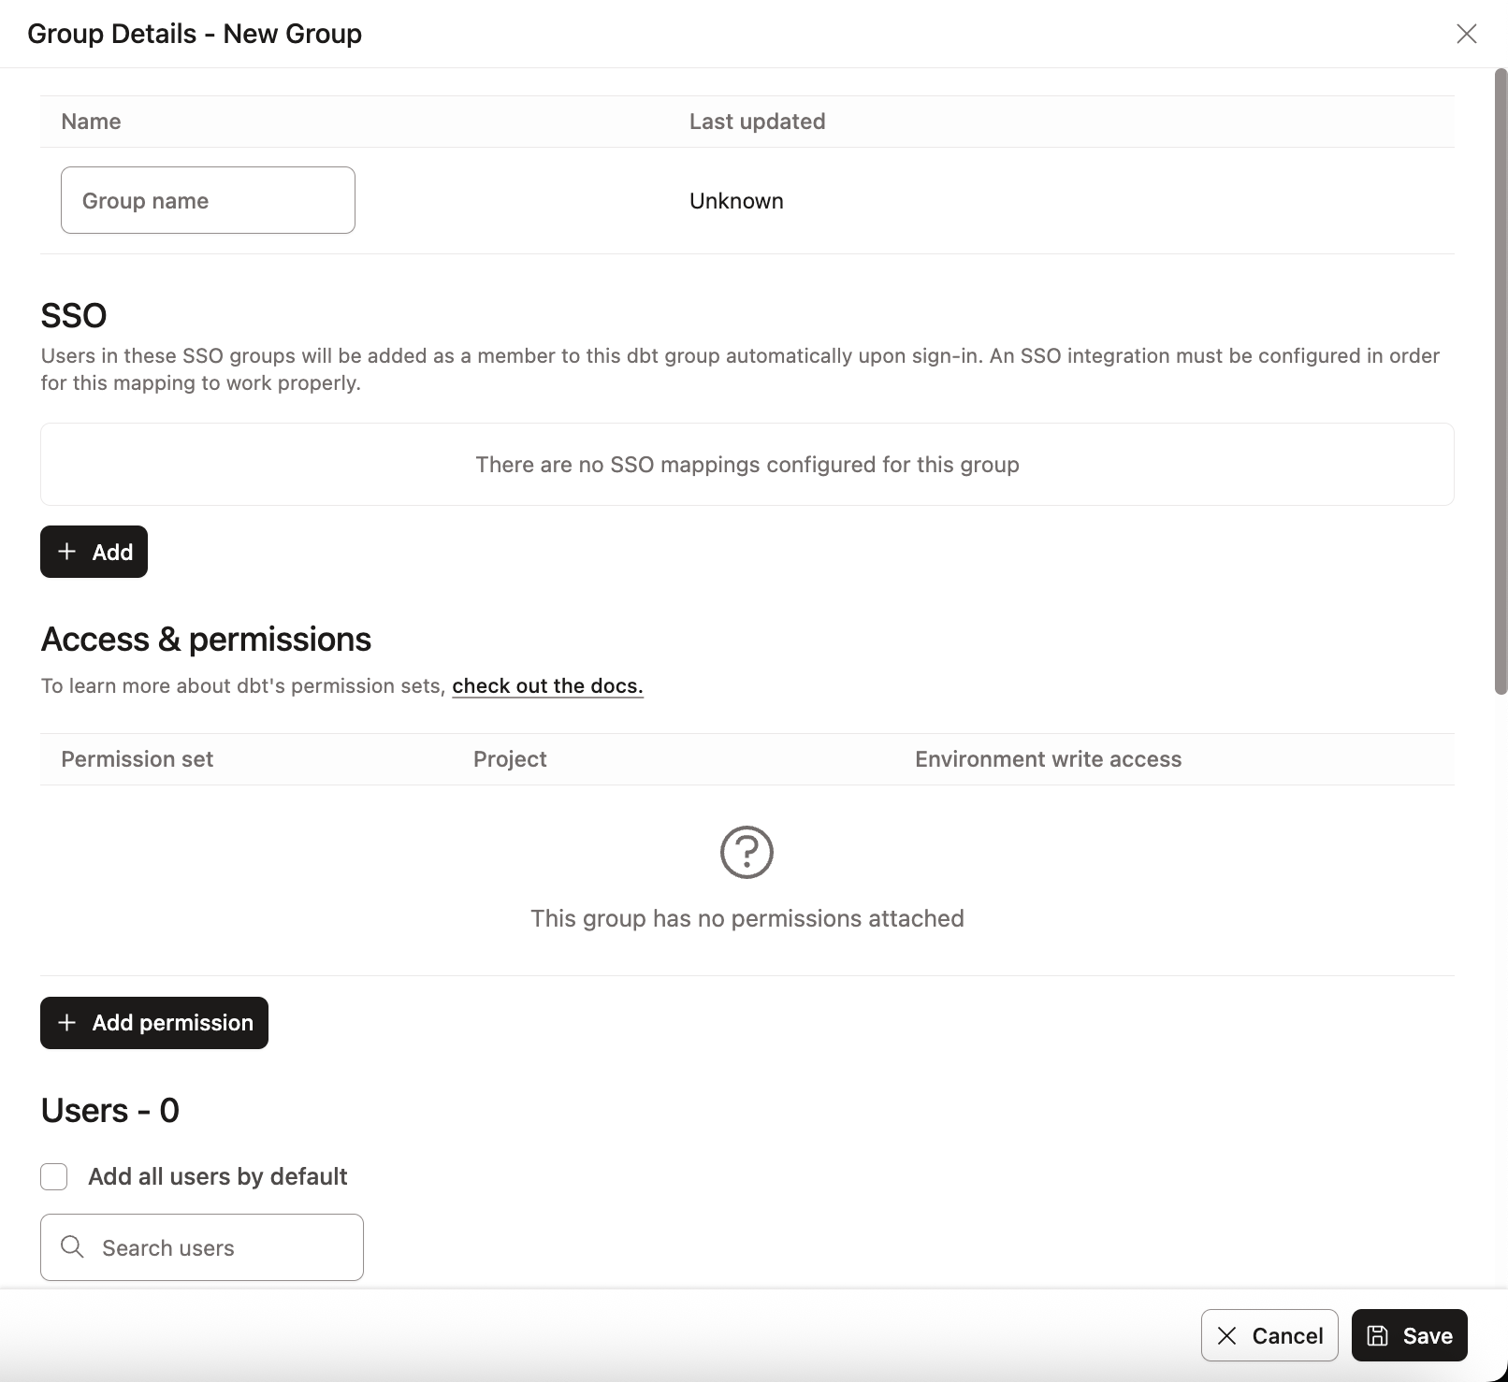
Task: Save the new group
Action: click(x=1408, y=1335)
